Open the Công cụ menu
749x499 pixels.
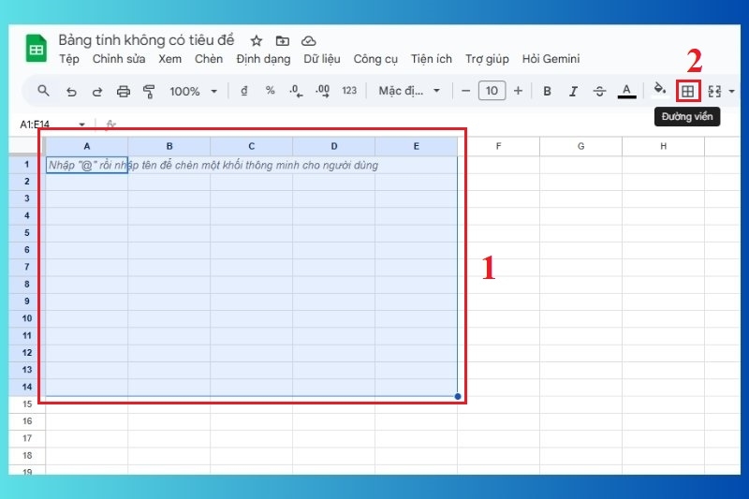pyautogui.click(x=375, y=59)
